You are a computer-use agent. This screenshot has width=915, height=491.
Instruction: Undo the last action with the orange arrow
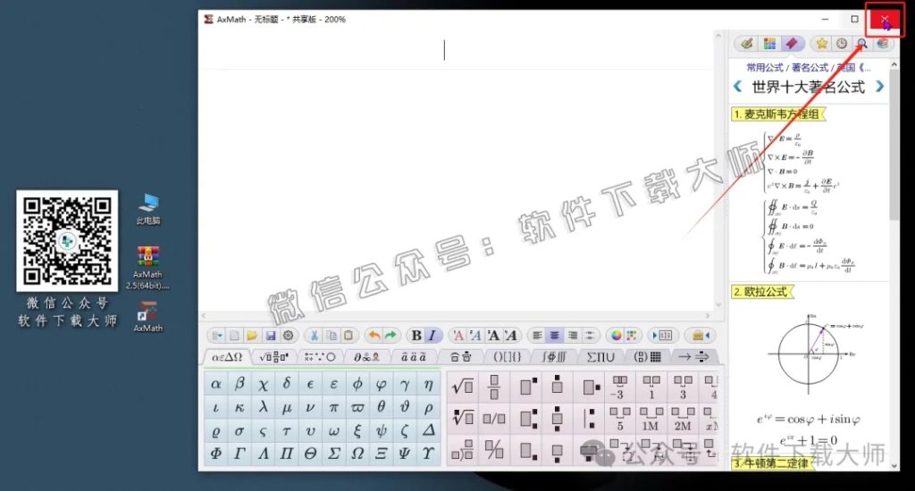click(374, 336)
